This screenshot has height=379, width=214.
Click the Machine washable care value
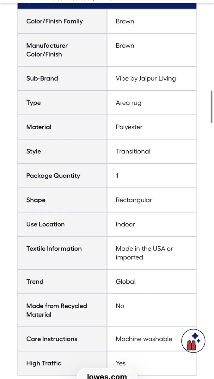144,339
